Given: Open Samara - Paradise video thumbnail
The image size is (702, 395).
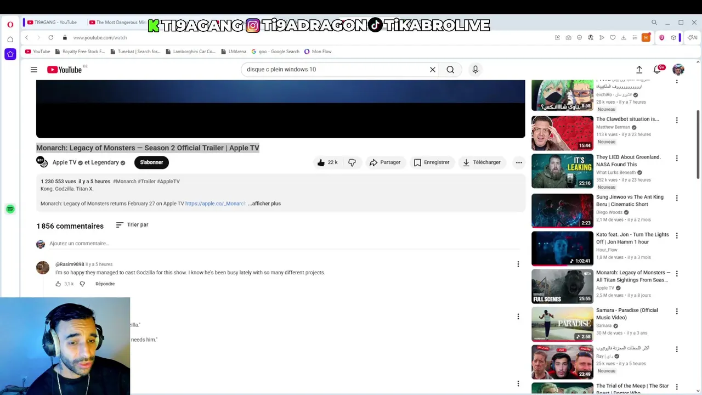Looking at the screenshot, I should (562, 324).
